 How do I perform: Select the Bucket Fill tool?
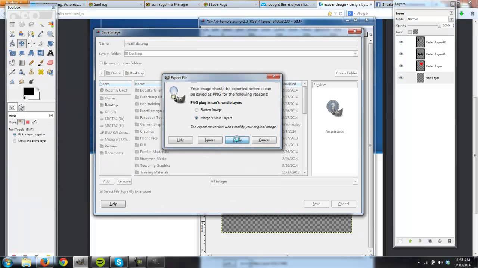[x=12, y=63]
